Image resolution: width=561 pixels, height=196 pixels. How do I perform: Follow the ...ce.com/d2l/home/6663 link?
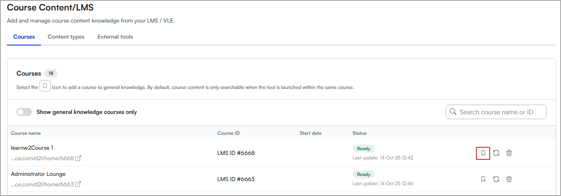point(42,184)
